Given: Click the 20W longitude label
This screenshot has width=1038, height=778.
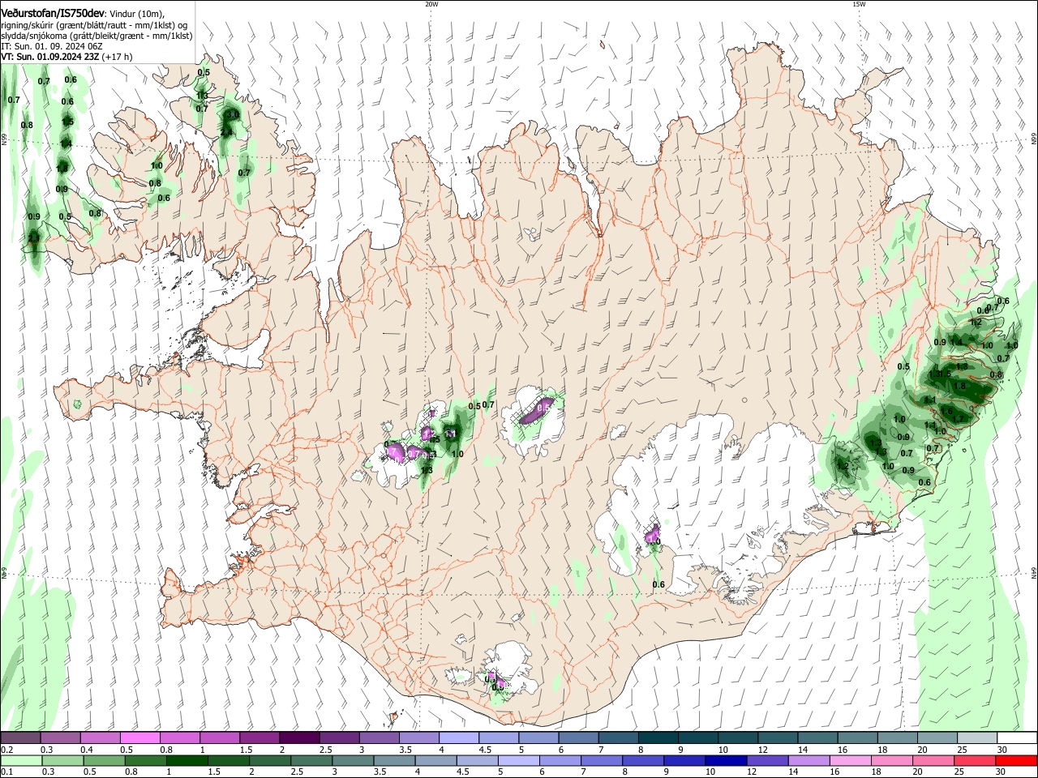Looking at the screenshot, I should tap(431, 4).
